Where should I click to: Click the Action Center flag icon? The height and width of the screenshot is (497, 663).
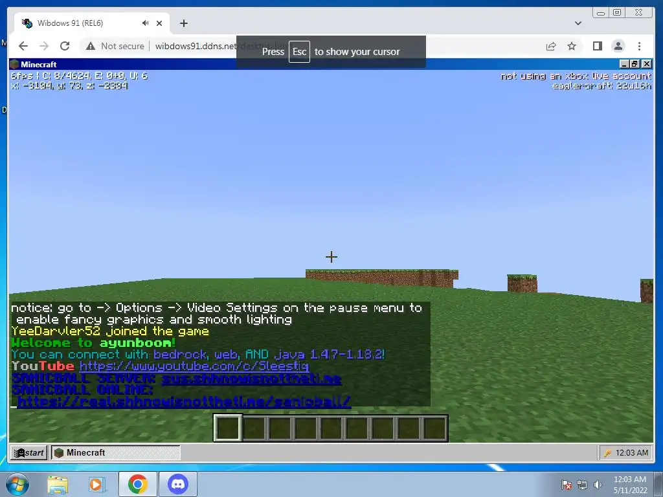coord(566,484)
